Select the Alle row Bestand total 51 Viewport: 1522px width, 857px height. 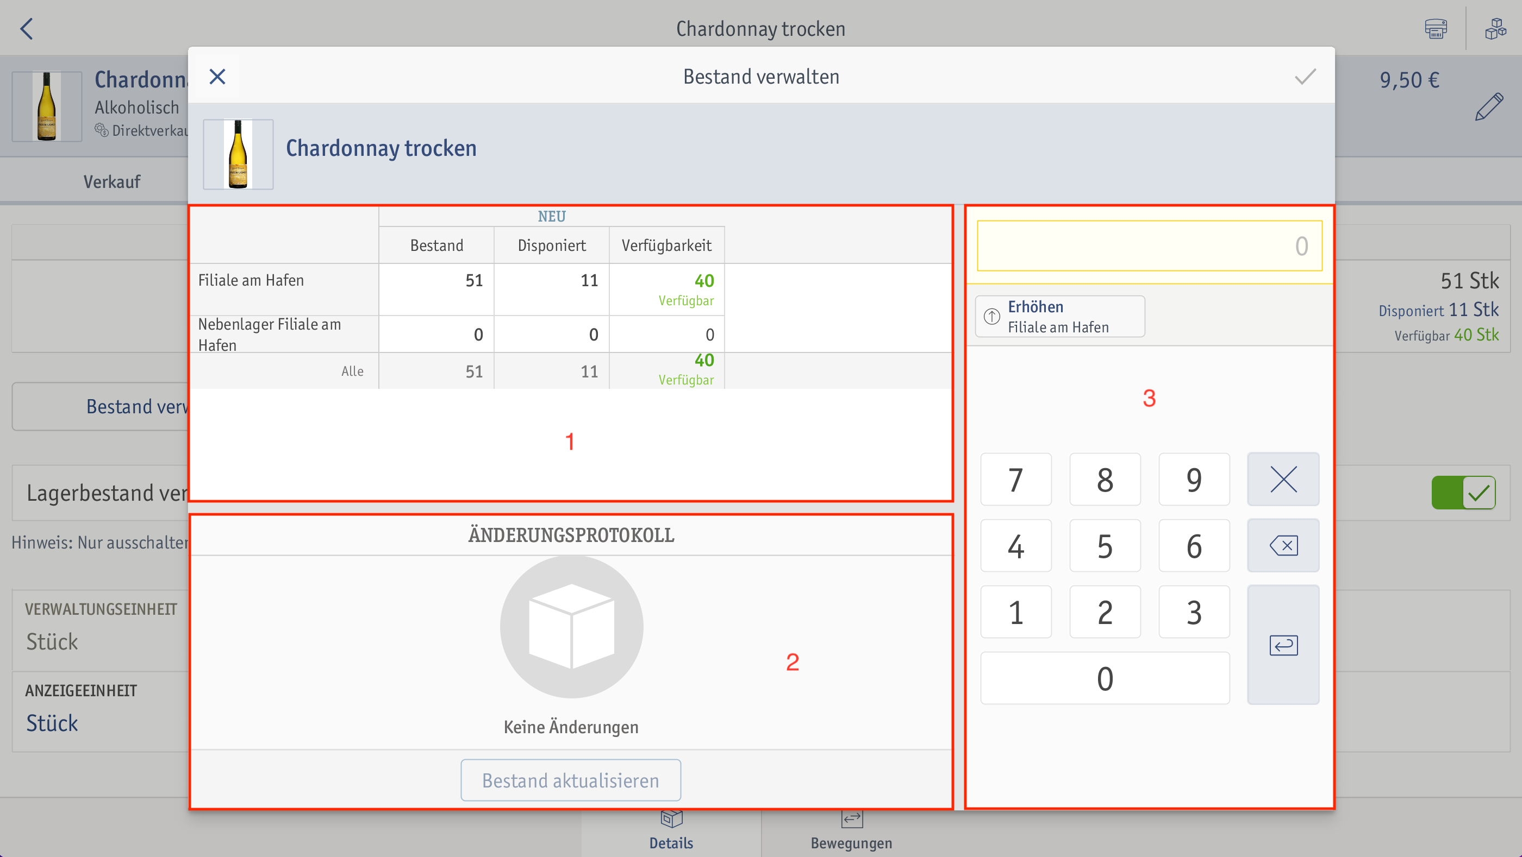click(436, 370)
